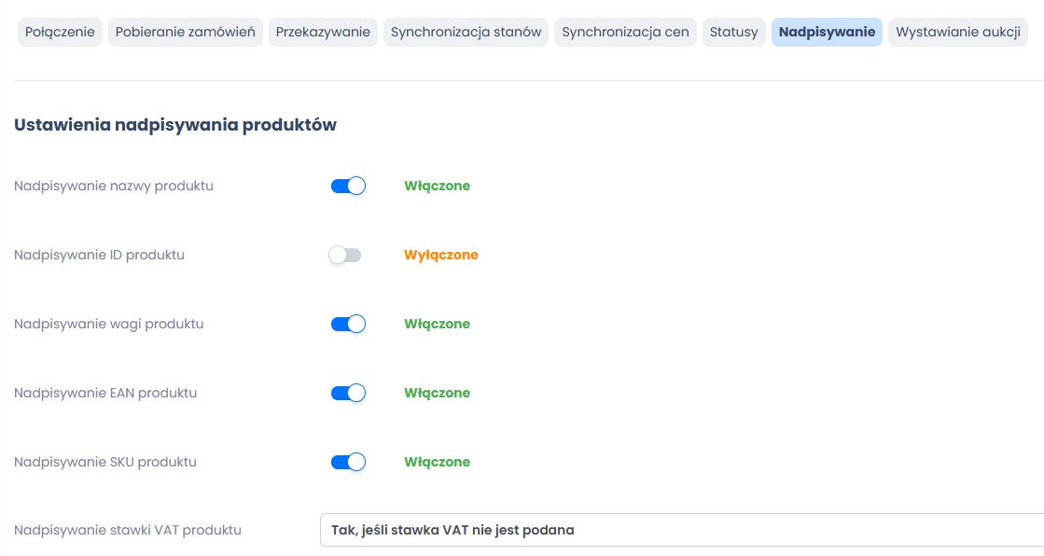Click the 'Nadpisywanie wagi produktu' label
1044x556 pixels.
(x=108, y=325)
